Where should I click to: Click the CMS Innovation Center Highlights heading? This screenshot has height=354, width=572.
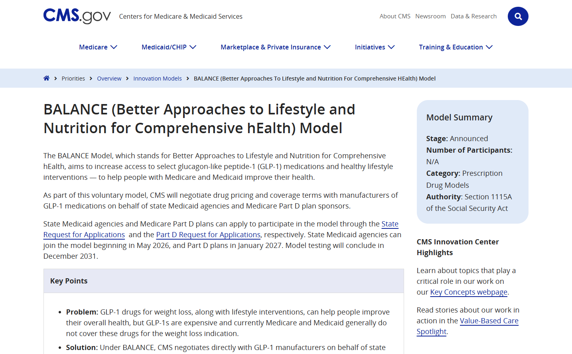458,247
